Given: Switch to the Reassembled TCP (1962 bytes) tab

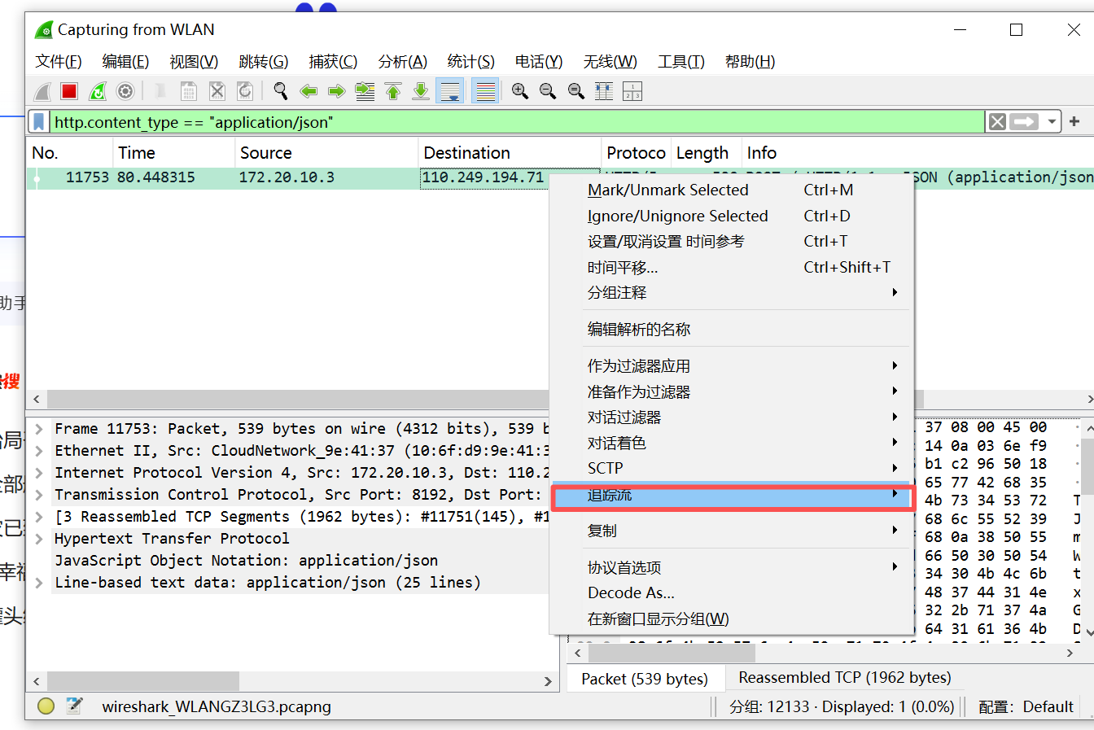Looking at the screenshot, I should coord(845,678).
